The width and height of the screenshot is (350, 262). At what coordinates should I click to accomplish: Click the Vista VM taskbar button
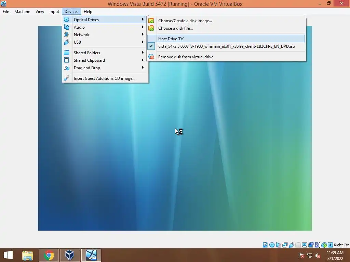click(91, 255)
